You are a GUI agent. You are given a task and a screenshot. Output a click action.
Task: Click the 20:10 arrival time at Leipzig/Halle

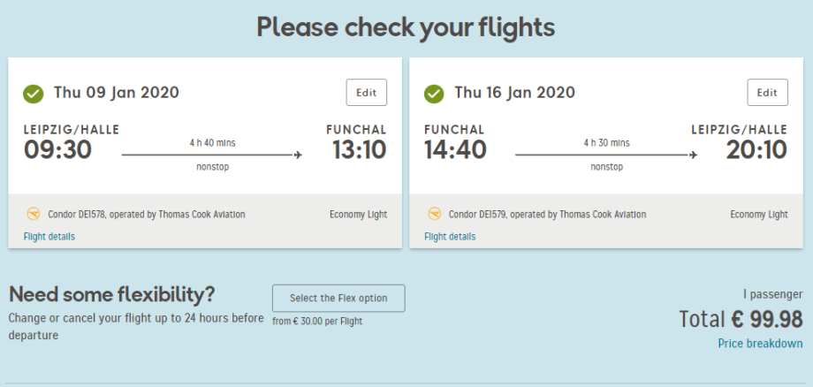pos(756,150)
